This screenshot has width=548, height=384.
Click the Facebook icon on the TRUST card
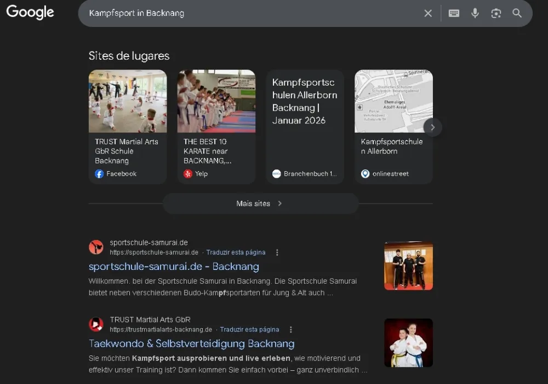click(x=99, y=173)
